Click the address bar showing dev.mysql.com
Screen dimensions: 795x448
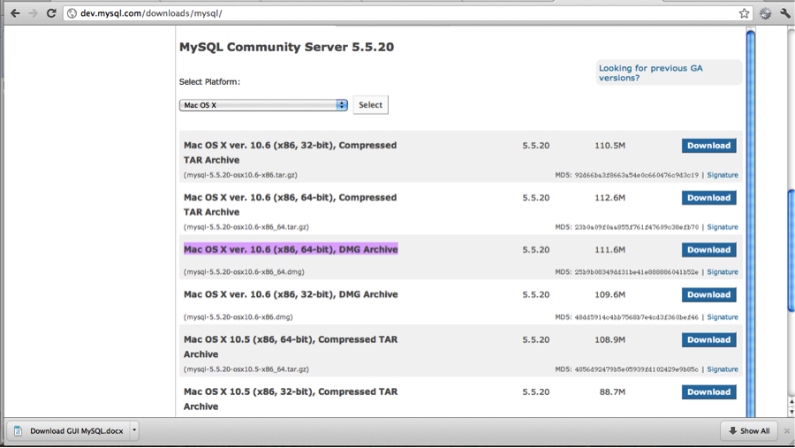397,13
